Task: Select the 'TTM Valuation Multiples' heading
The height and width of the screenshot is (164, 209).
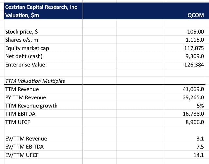Action: tap(35, 81)
